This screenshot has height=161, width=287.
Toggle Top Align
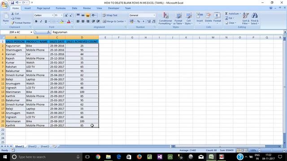click(78, 15)
